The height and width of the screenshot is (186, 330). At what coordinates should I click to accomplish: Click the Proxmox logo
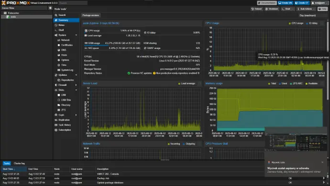pos(16,3)
